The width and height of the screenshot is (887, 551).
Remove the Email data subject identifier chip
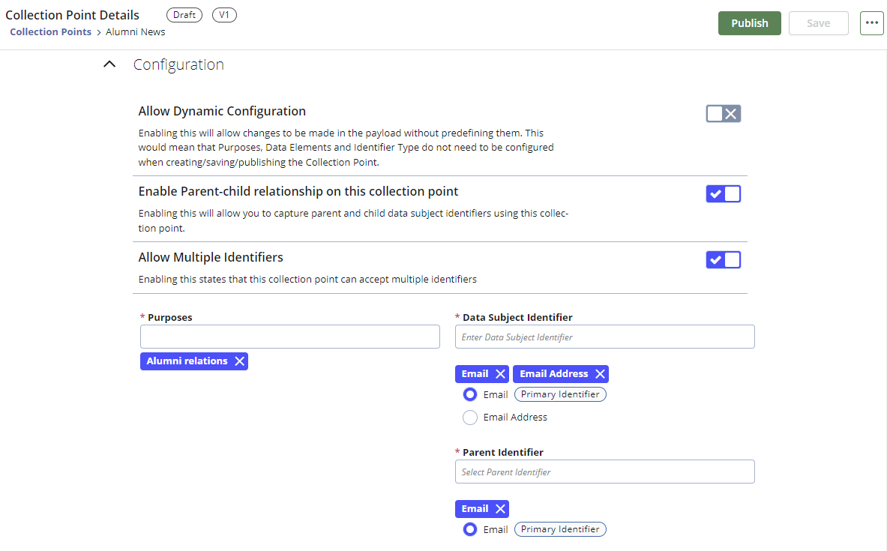pos(499,373)
